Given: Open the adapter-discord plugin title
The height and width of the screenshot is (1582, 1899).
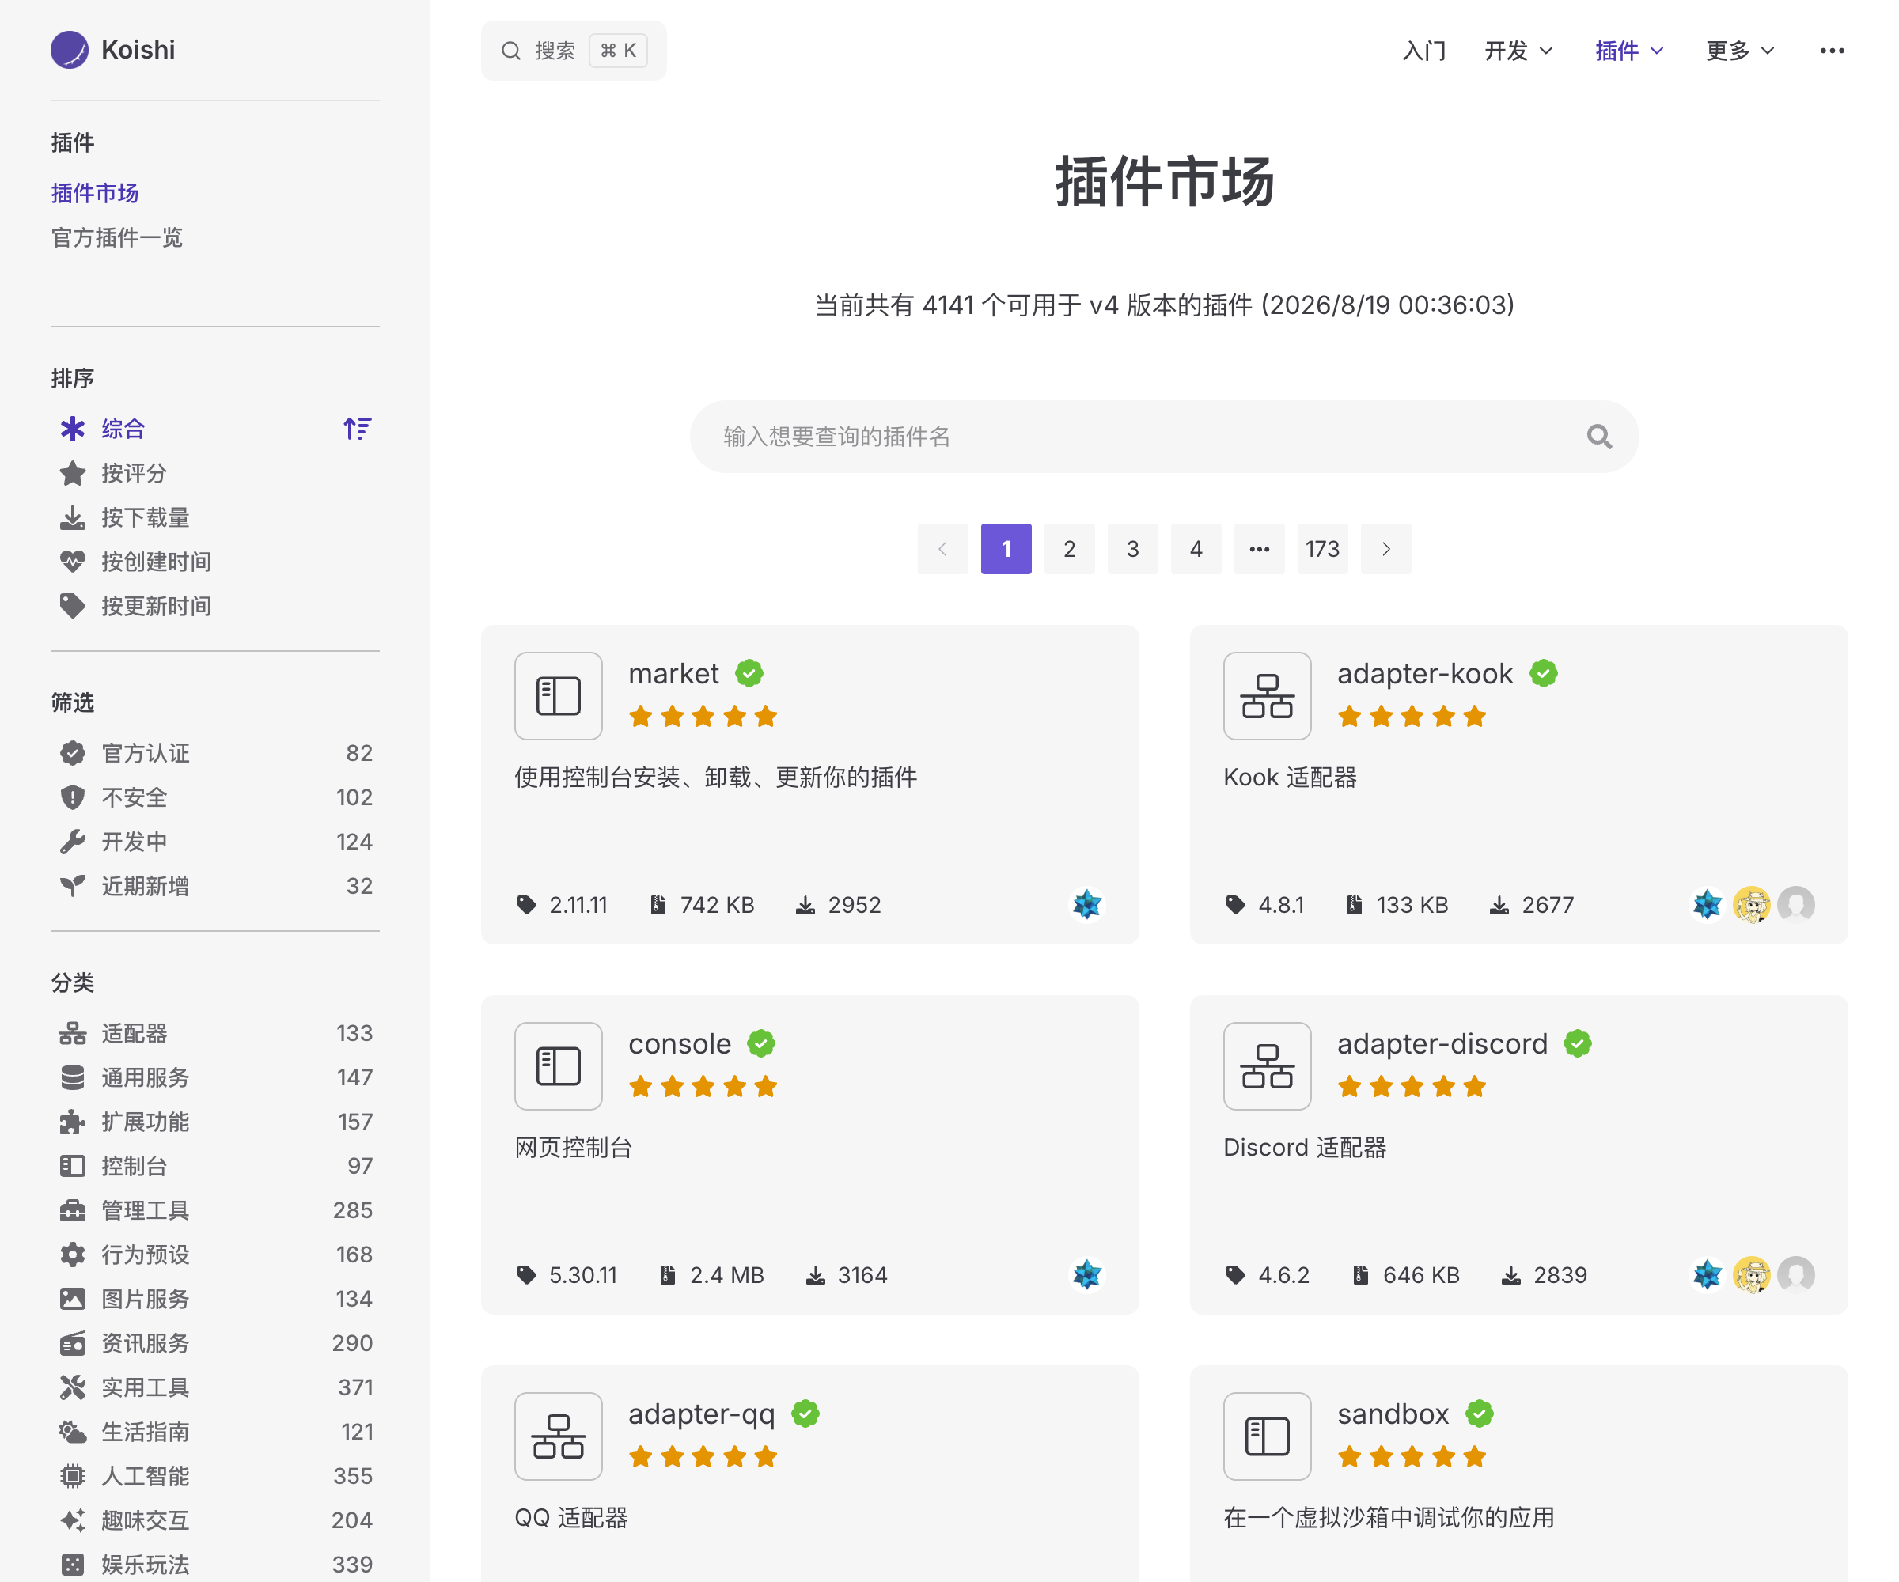Looking at the screenshot, I should (x=1442, y=1043).
